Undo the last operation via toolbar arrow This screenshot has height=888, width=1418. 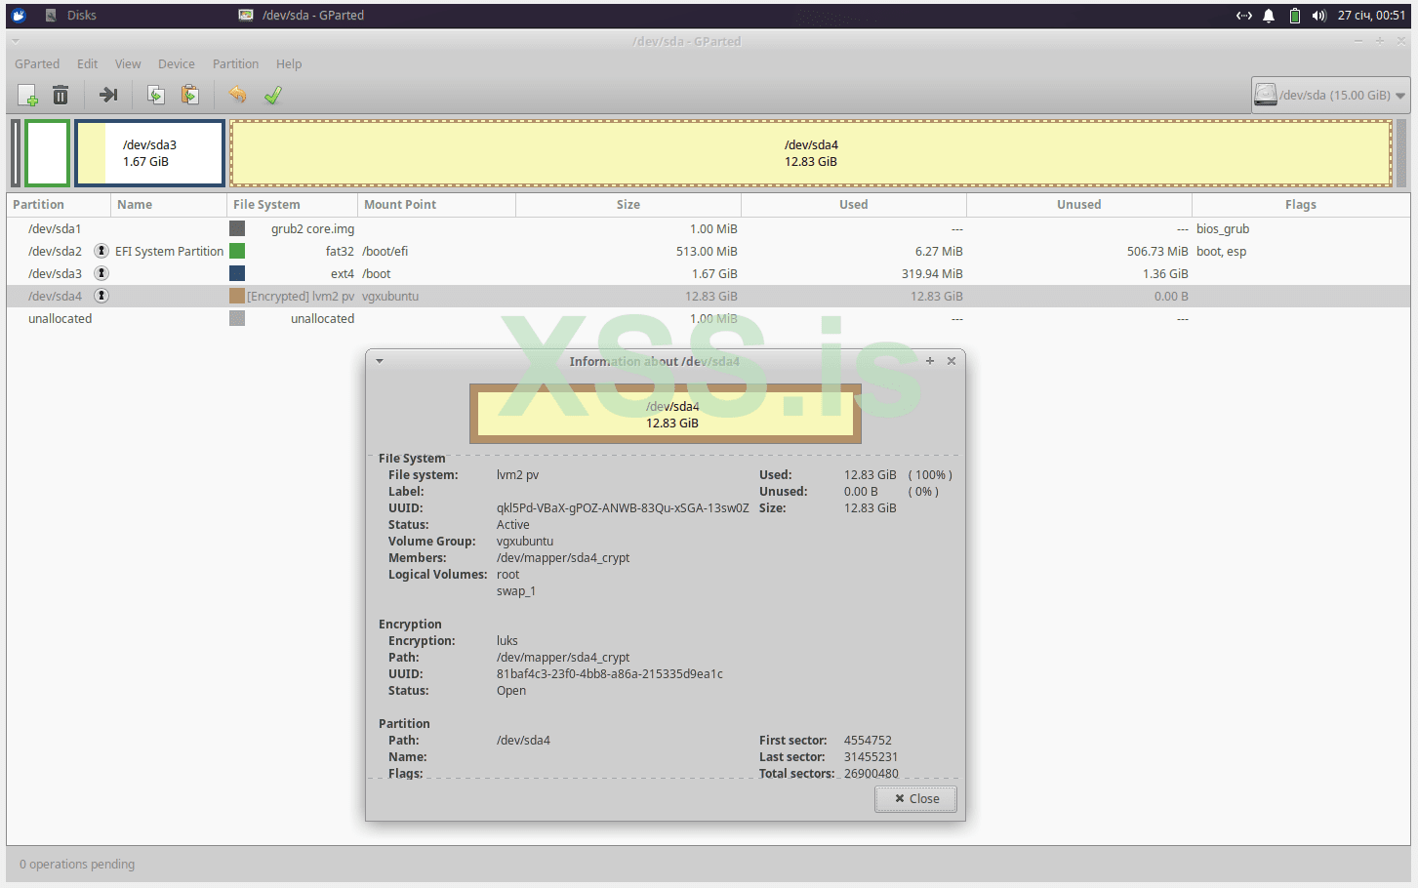point(237,95)
